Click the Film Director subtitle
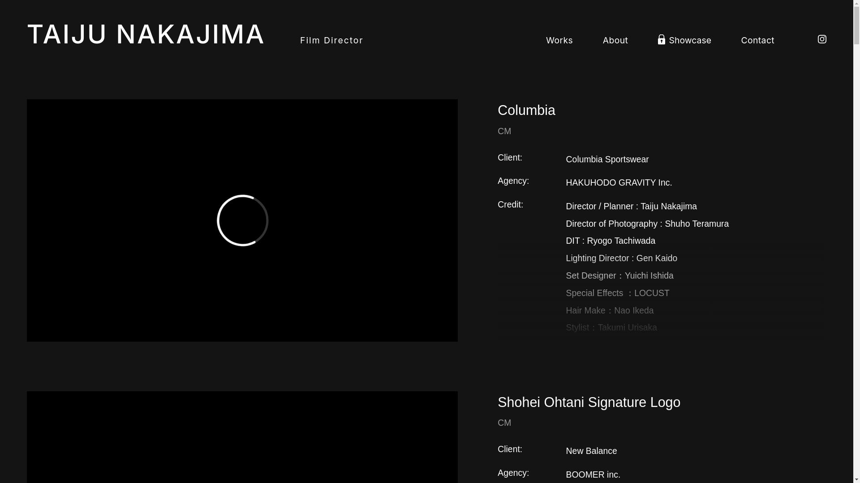The image size is (860, 483). (331, 40)
